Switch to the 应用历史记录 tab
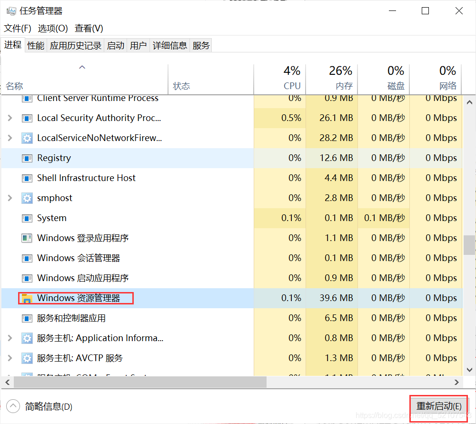The height and width of the screenshot is (424, 476). point(76,46)
